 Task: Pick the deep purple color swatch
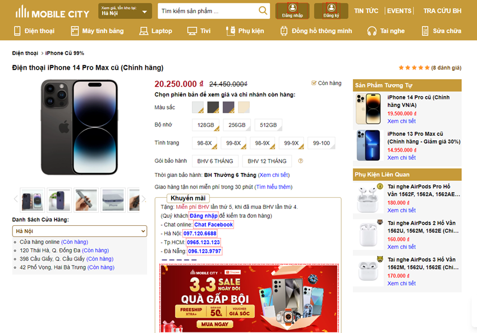point(228,107)
